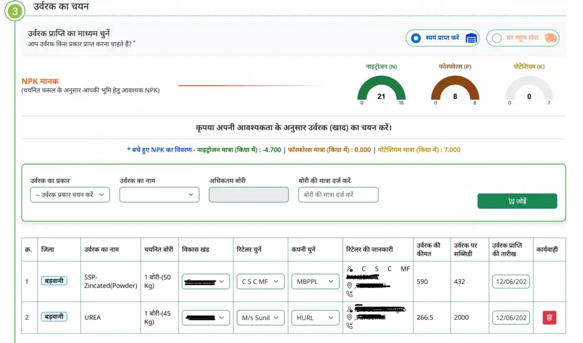Image resolution: width=583 pixels, height=343 pixels.
Task: Click the price value '590'
Action: pyautogui.click(x=422, y=282)
